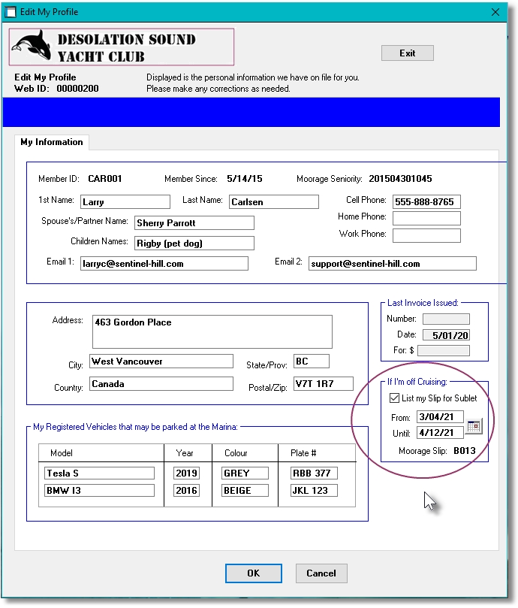The width and height of the screenshot is (518, 608).
Task: Click the empty Home Phone field
Action: pos(426,218)
